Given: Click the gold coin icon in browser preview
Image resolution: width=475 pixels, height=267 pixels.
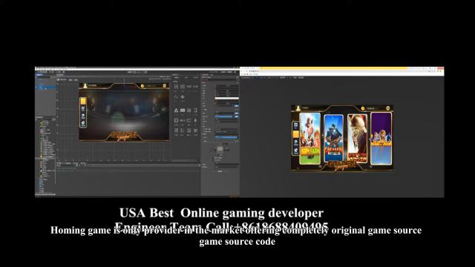Looking at the screenshot, I should point(363,108).
